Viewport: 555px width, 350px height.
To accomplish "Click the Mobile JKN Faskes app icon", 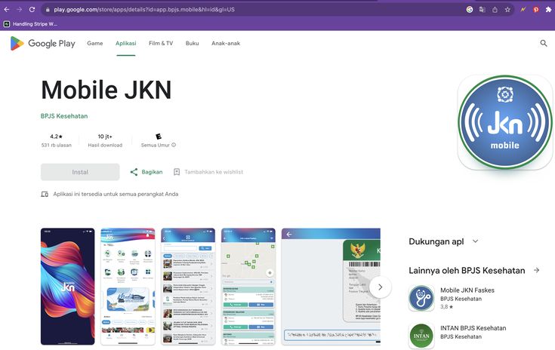I will point(421,298).
